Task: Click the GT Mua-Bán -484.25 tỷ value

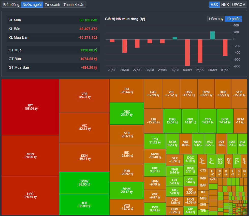Action: click(x=89, y=67)
